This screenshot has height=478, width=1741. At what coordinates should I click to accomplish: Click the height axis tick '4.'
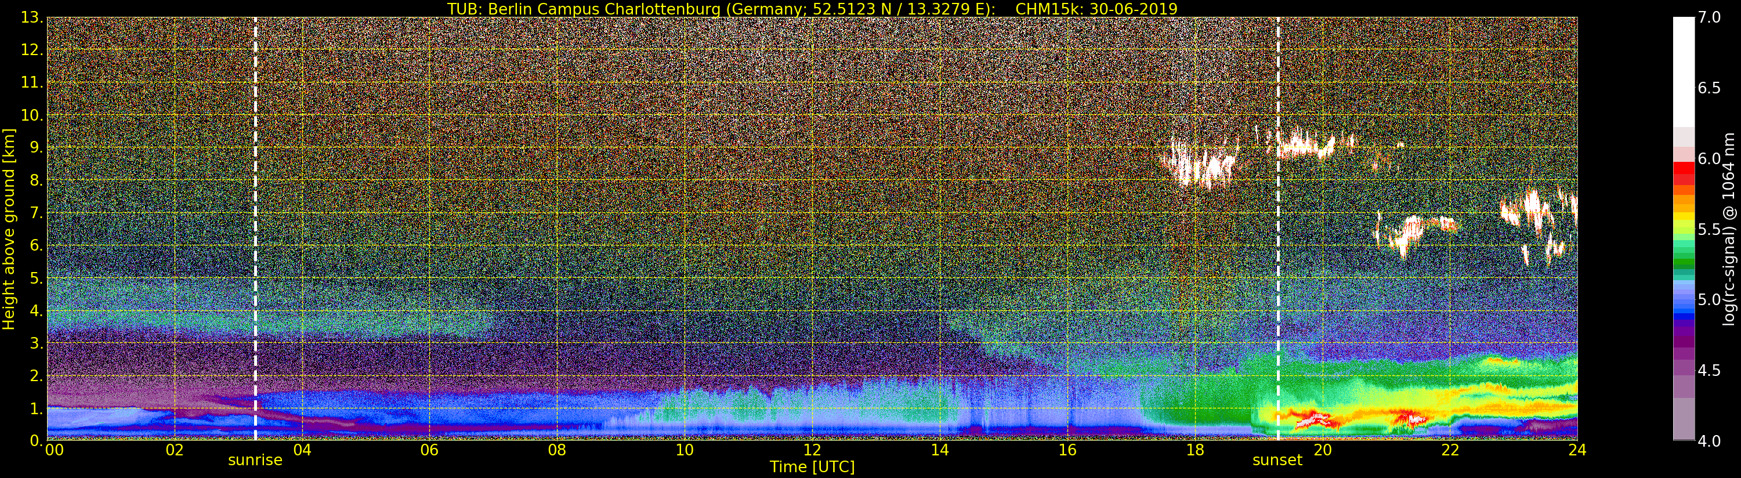(36, 310)
